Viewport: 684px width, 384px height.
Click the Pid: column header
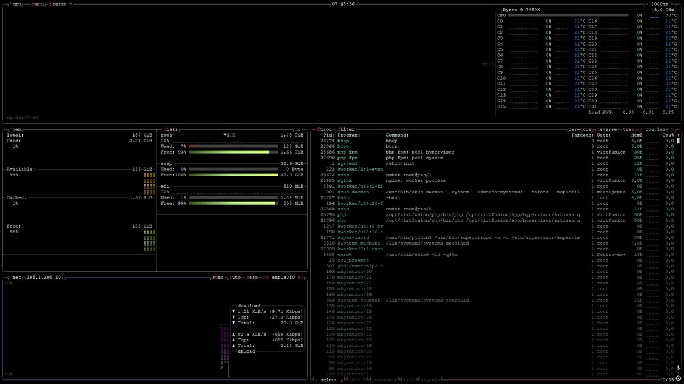[329, 135]
